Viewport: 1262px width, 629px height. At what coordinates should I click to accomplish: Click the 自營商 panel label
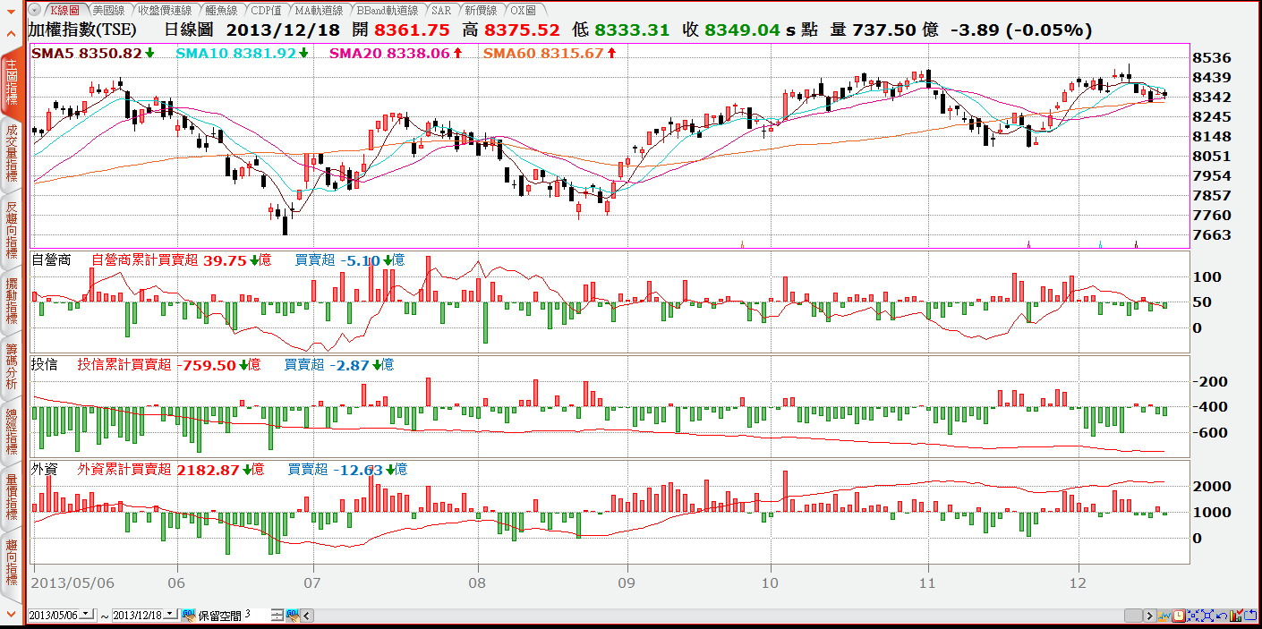click(50, 260)
